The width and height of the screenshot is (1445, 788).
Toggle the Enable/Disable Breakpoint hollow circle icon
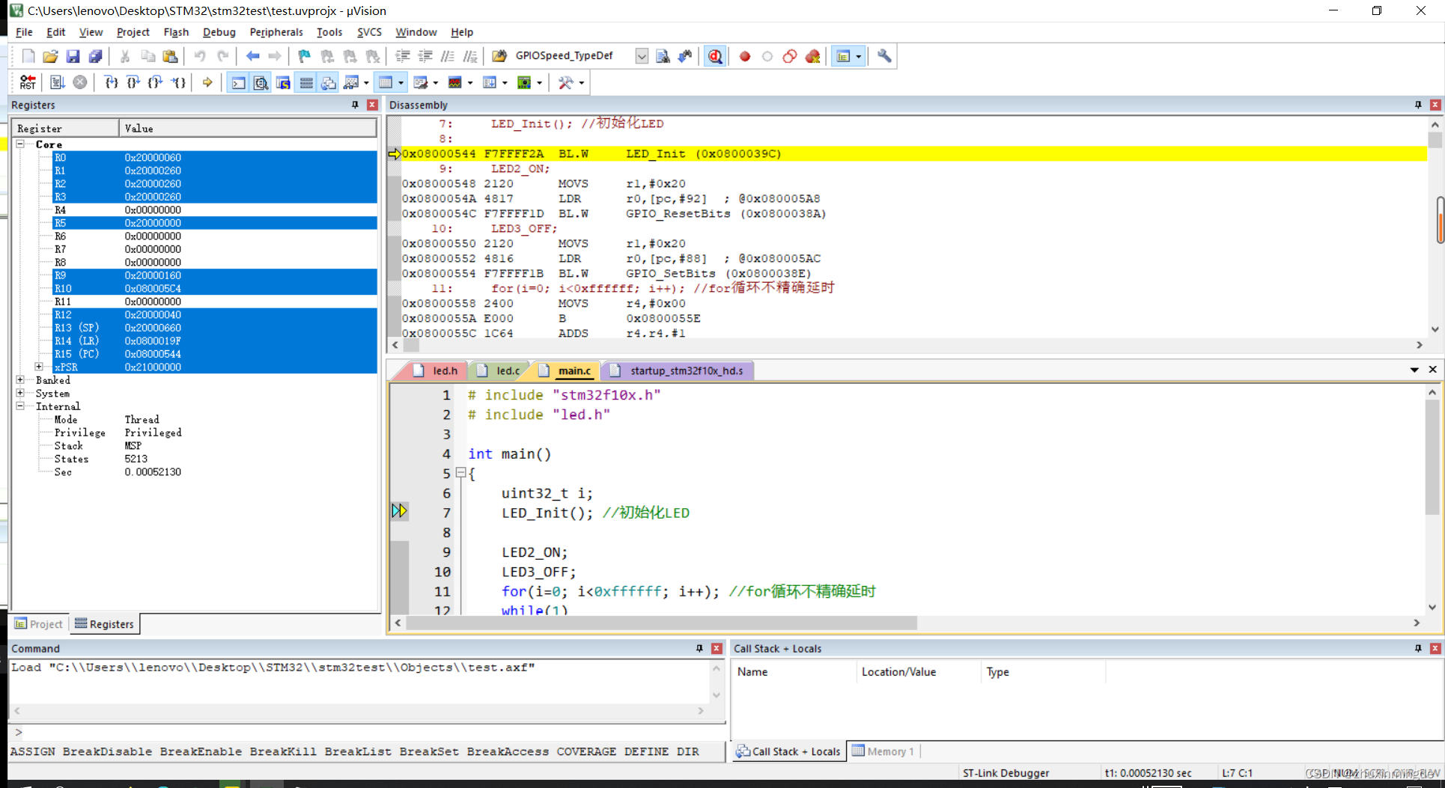click(x=767, y=56)
